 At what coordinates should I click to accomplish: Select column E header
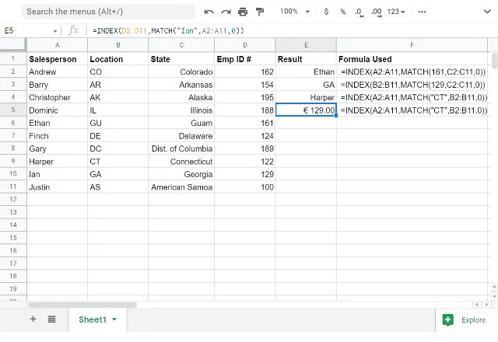pyautogui.click(x=306, y=45)
